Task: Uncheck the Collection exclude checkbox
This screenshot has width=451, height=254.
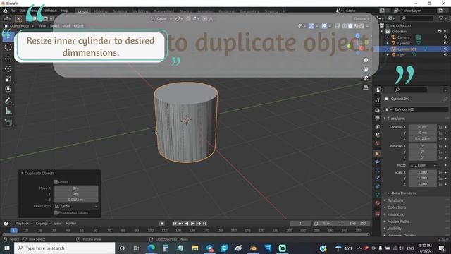Action: tap(440, 31)
